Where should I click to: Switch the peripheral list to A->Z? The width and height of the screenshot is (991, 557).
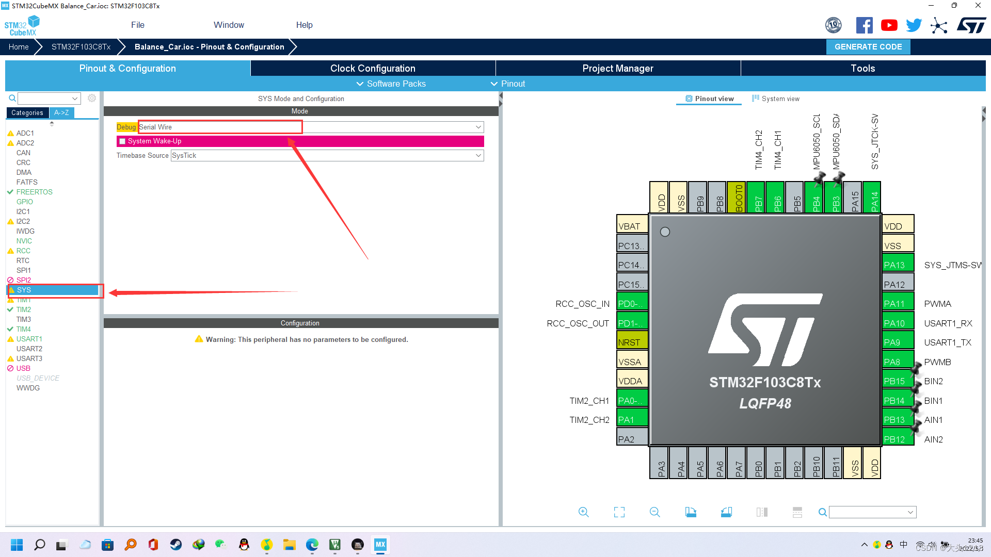point(61,112)
